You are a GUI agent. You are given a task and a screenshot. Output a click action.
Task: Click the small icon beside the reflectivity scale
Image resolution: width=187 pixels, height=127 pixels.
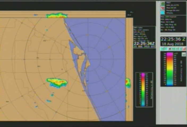[184, 55]
